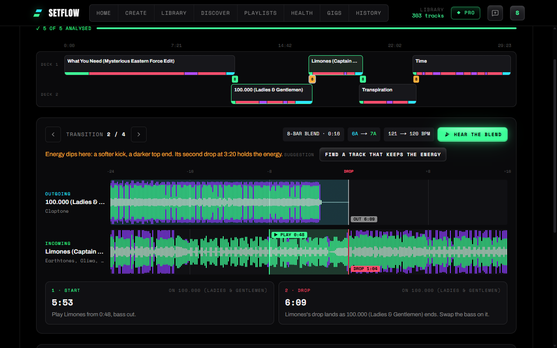Click orange 8 marker under Time block start

click(416, 79)
